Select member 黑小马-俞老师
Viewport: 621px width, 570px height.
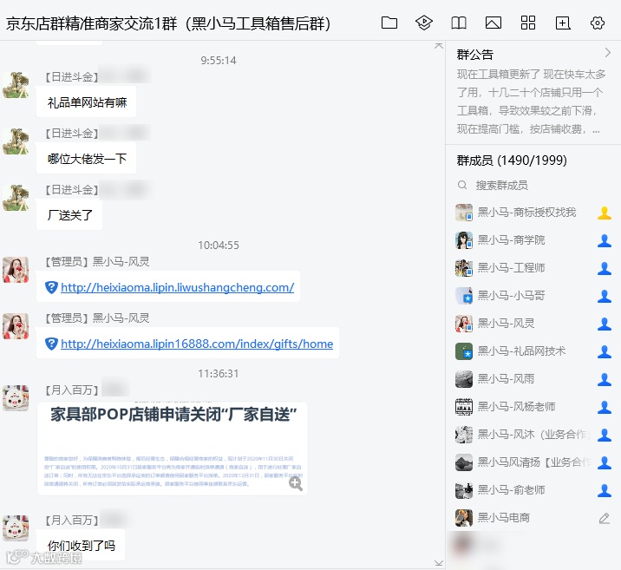(x=533, y=490)
